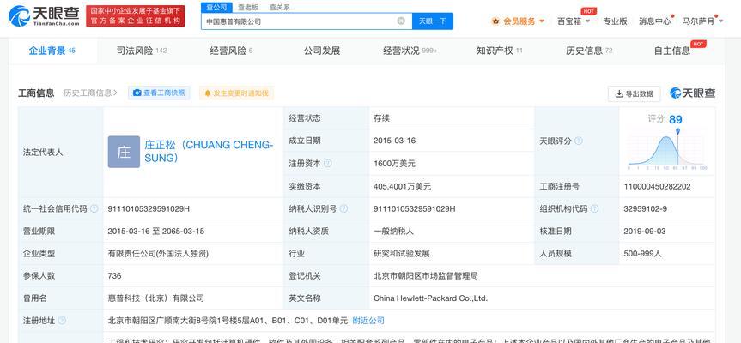
Task: Click the score distribution chart
Action: pyautogui.click(x=667, y=151)
